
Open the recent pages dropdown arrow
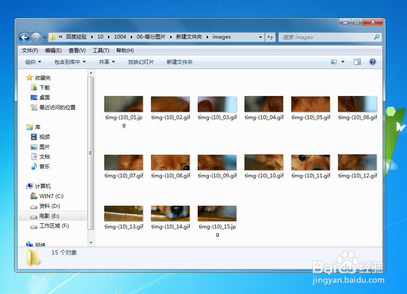[x=45, y=37]
